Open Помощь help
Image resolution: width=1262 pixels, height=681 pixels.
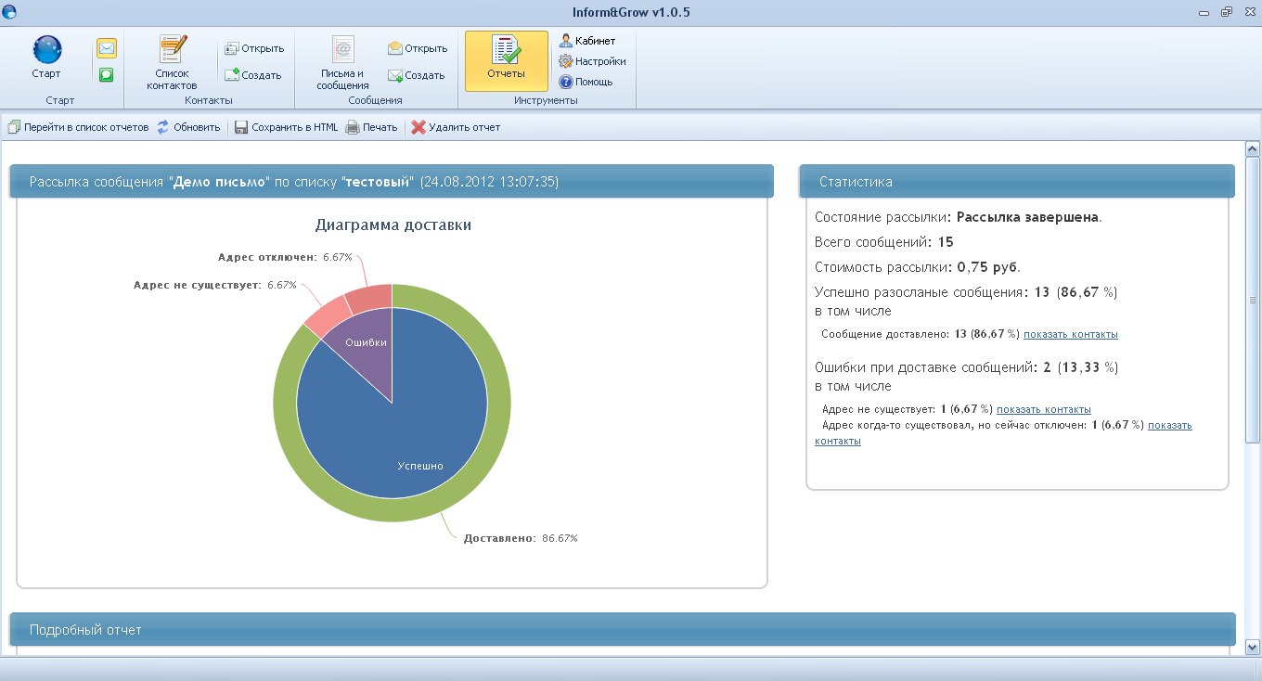tap(586, 82)
